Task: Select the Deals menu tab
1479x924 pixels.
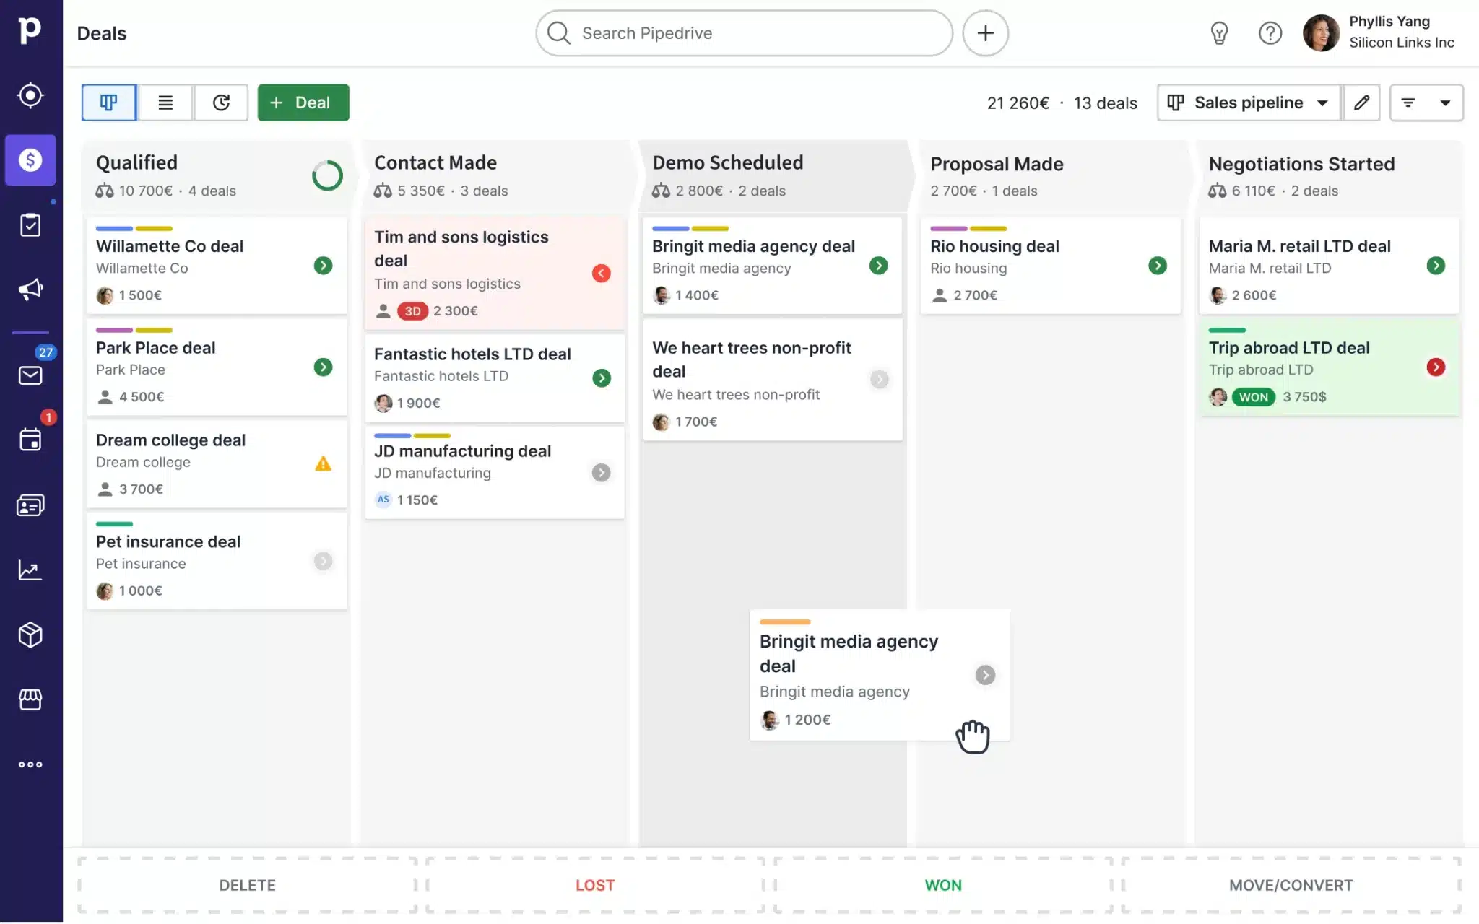Action: tap(30, 160)
